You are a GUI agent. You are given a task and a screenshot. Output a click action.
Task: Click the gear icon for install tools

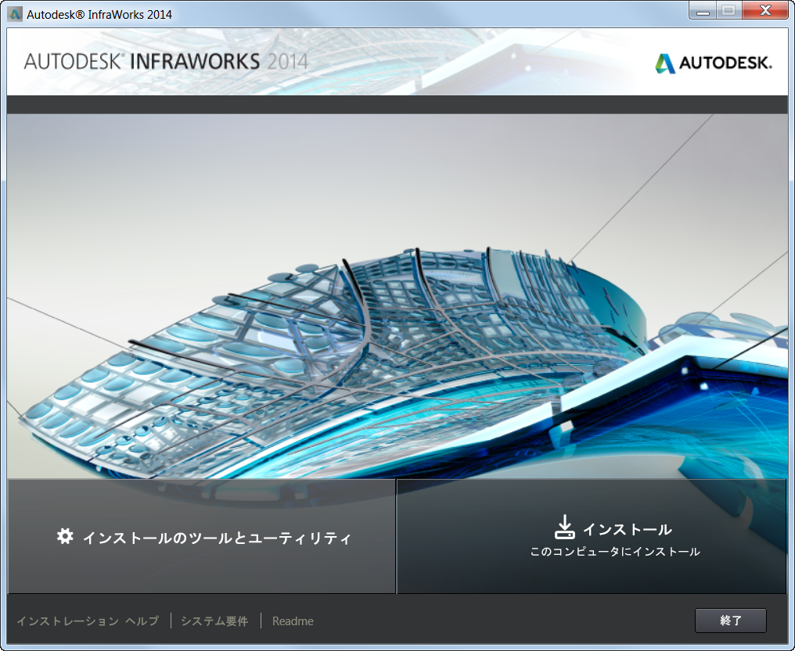pos(65,536)
